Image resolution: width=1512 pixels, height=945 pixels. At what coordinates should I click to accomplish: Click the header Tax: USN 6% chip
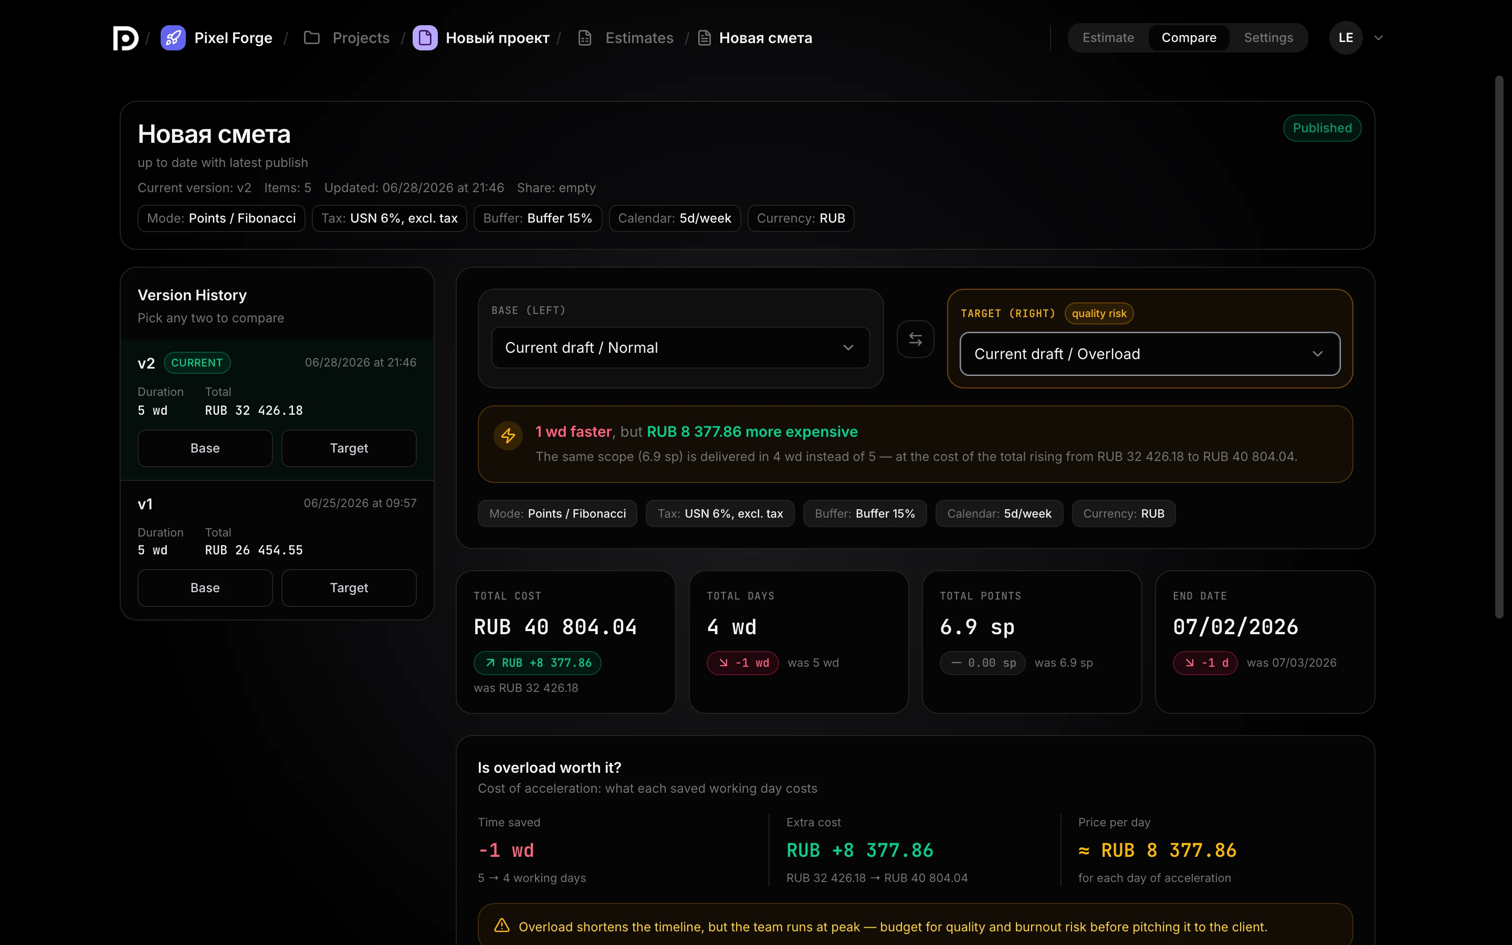[389, 218]
